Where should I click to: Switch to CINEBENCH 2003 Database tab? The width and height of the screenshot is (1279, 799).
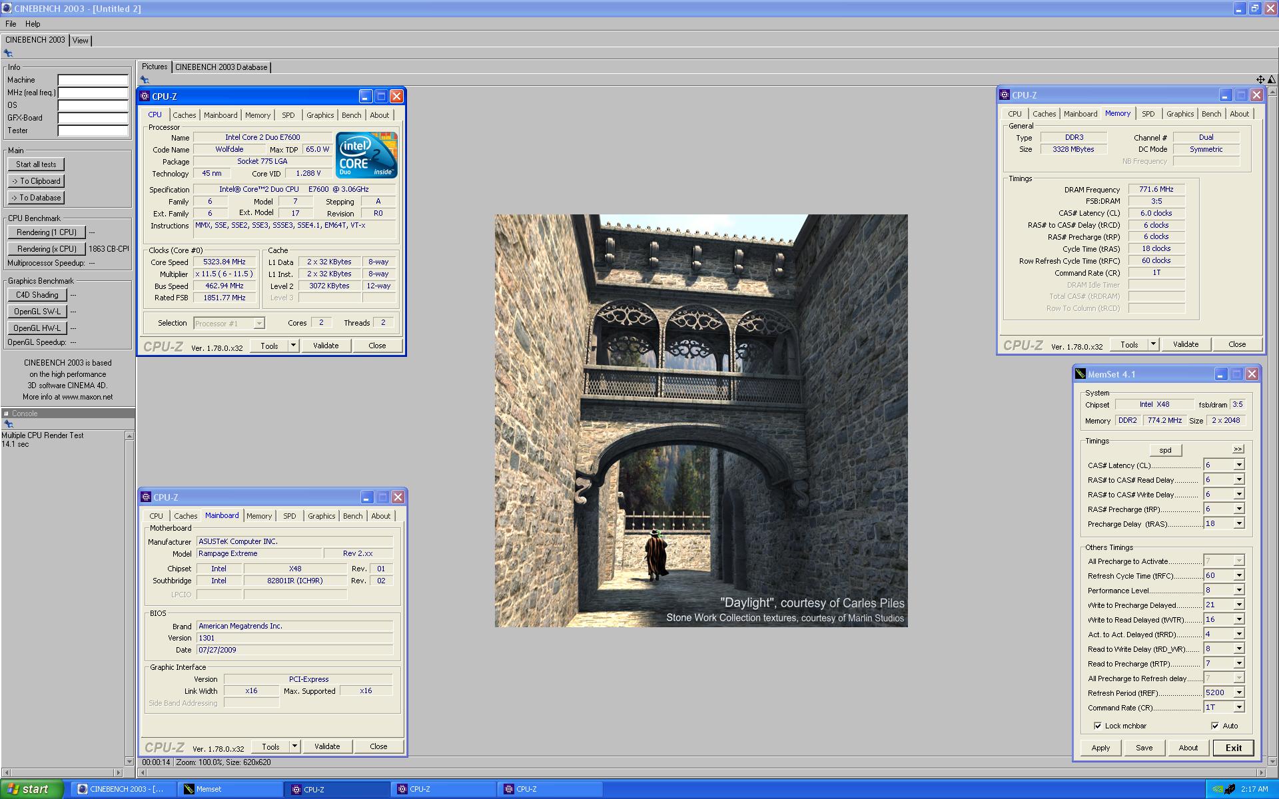(221, 67)
